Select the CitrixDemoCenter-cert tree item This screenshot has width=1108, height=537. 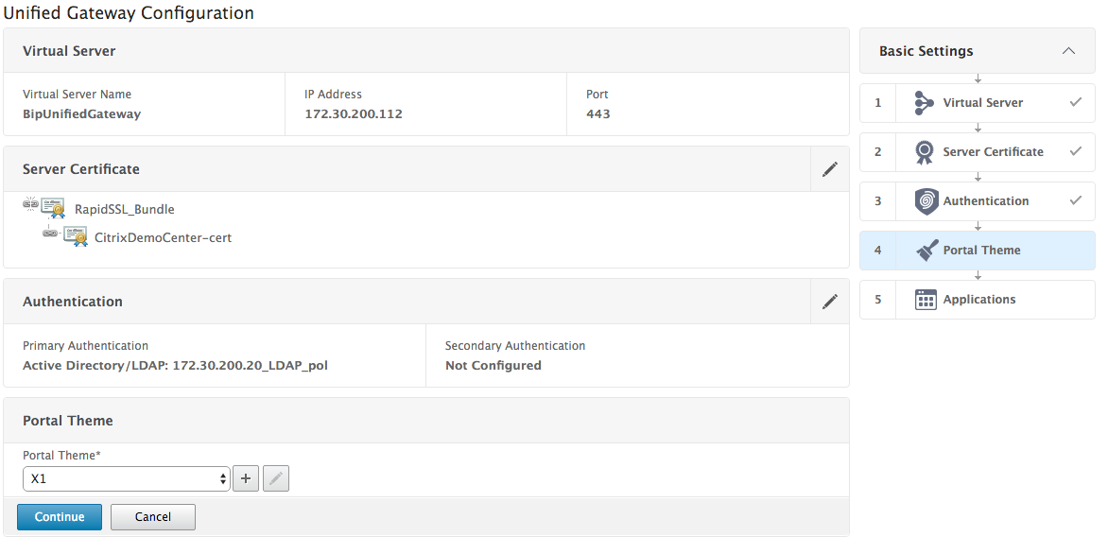click(163, 238)
